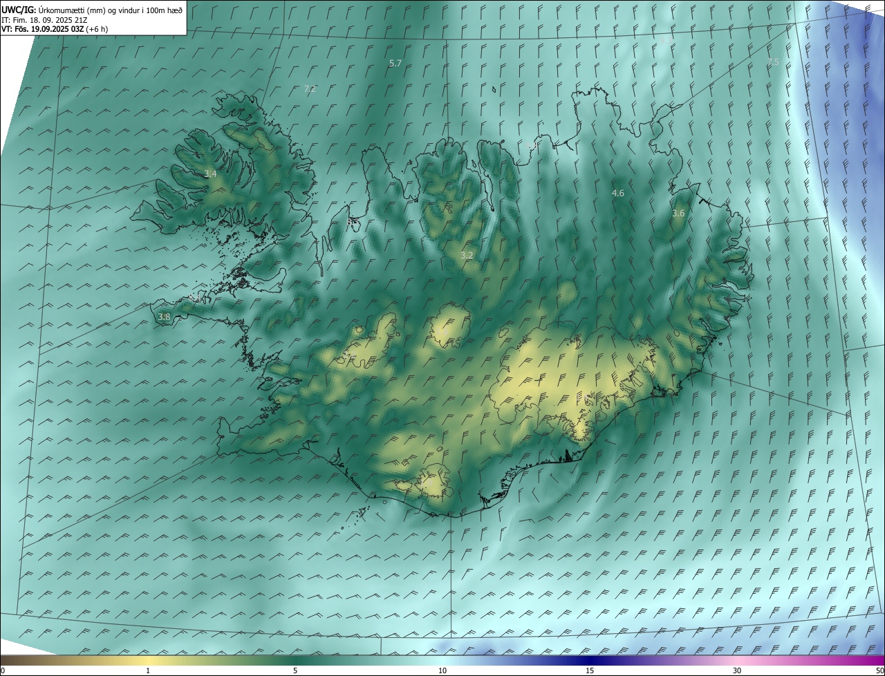Click the color scale label 10

pyautogui.click(x=442, y=670)
